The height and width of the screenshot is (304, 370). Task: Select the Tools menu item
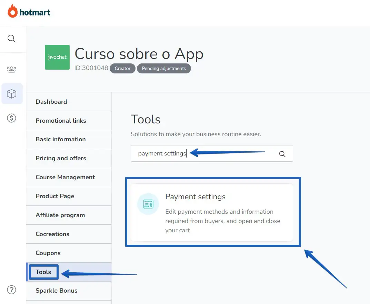(69, 272)
